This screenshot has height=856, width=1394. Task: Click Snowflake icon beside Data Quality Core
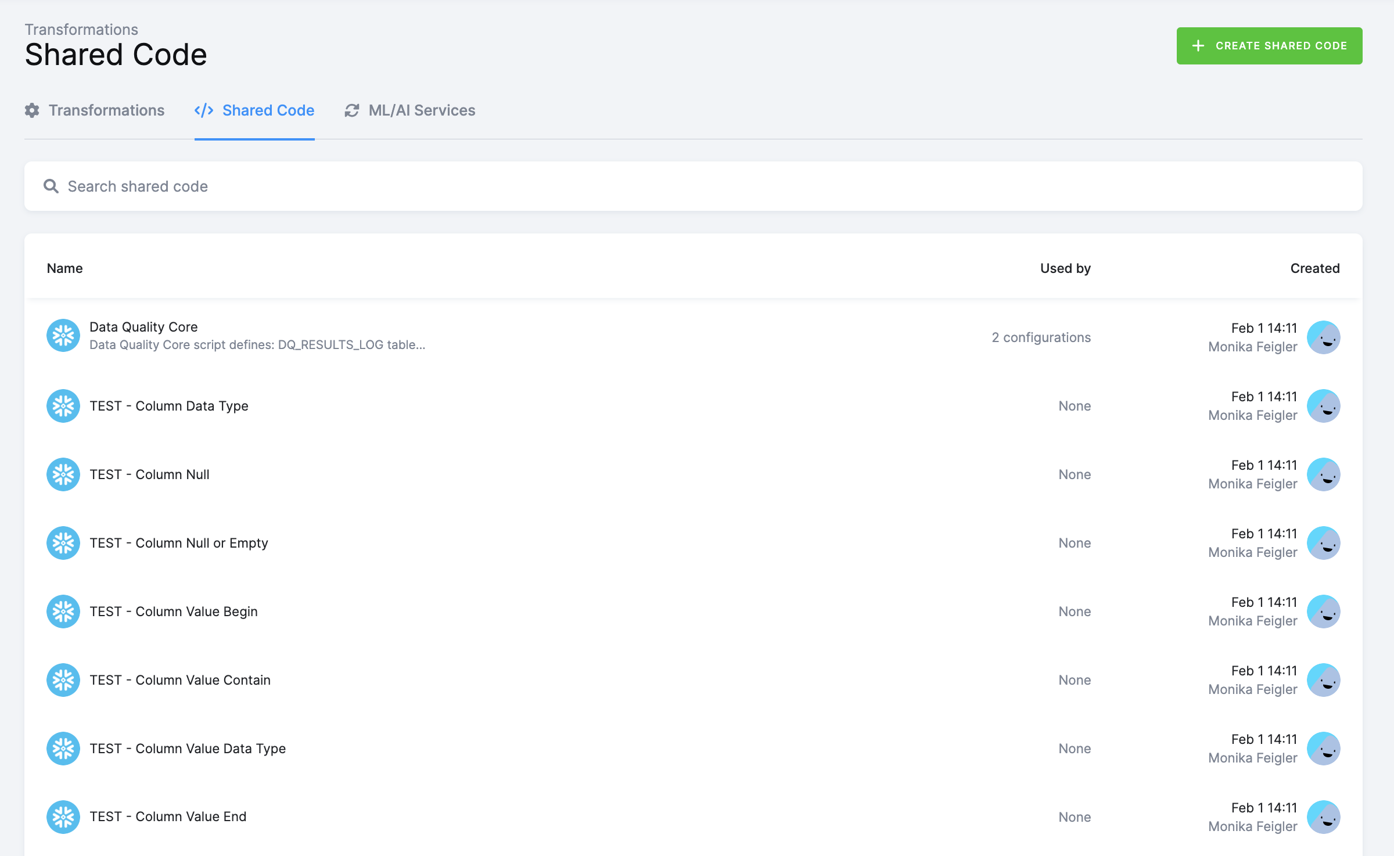(x=63, y=336)
